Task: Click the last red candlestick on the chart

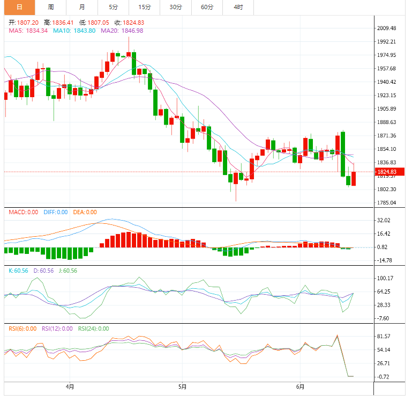Action: coord(354,179)
